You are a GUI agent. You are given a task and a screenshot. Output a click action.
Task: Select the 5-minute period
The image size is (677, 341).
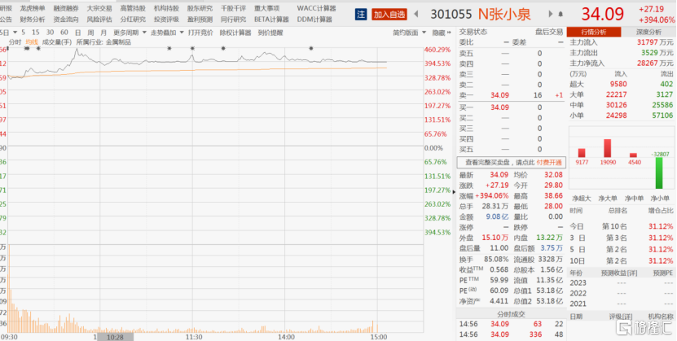tap(24, 33)
